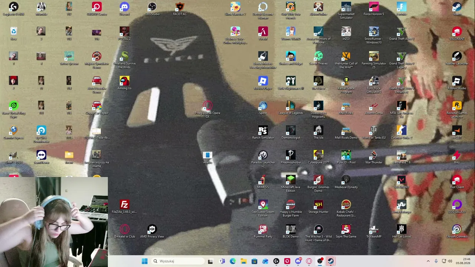The image size is (475, 267).
Task: Open Euro Truck Simulator 2
Action: click(374, 85)
